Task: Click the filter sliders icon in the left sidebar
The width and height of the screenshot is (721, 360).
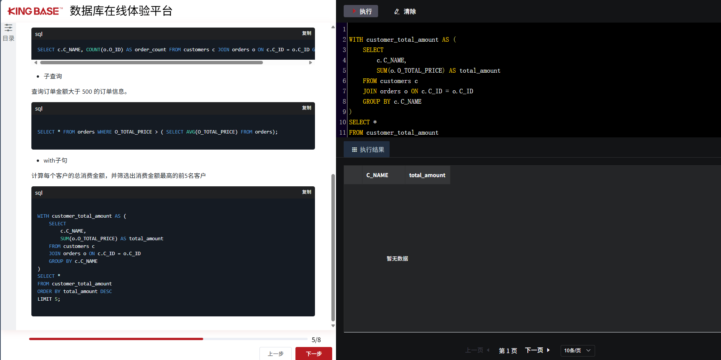Action: click(8, 28)
